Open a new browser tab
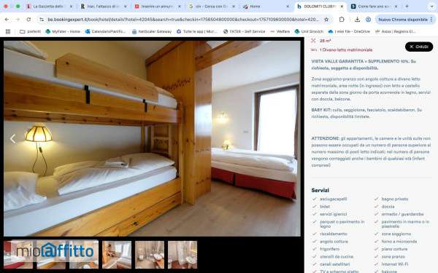438x273 pixels. coord(407,6)
